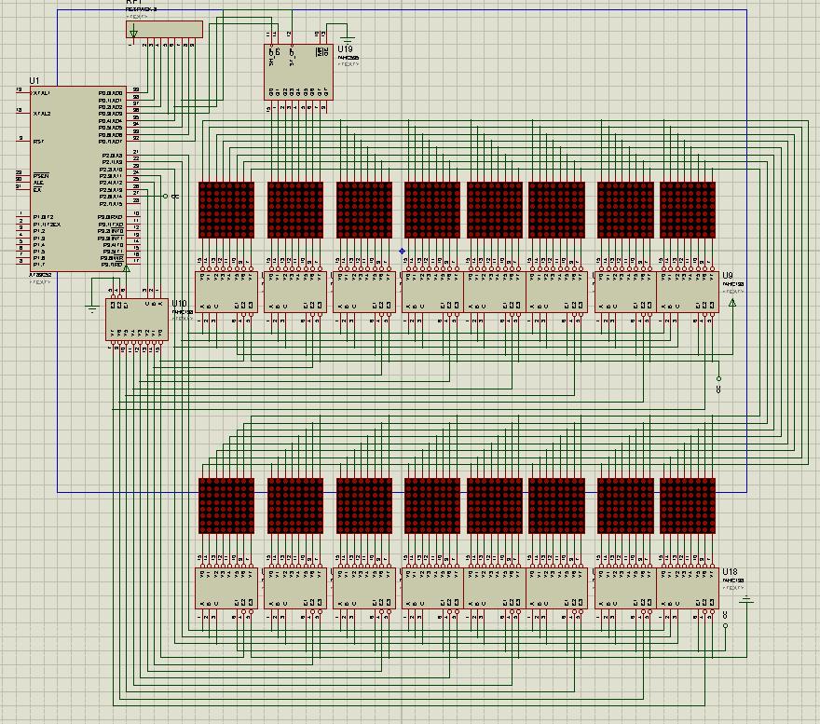Screen dimensions: 820x724
Task: Select the fourth LED matrix in the top row
Action: pos(432,210)
